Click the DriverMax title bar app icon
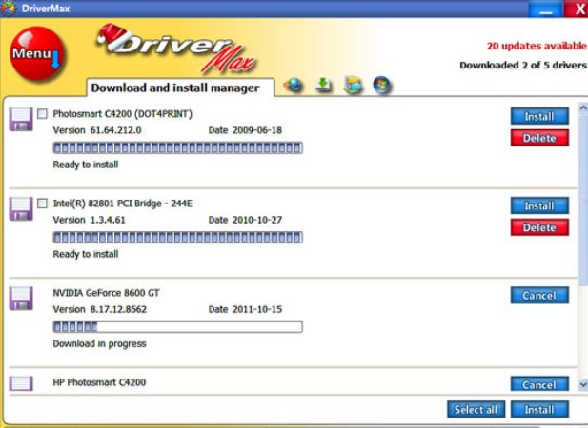588x428 pixels. point(9,9)
